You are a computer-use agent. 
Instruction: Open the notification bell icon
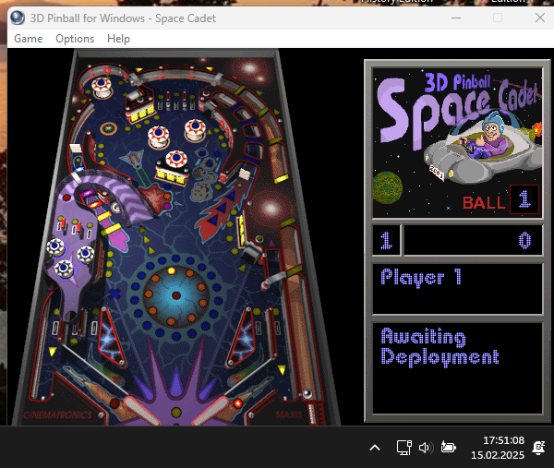(x=538, y=448)
